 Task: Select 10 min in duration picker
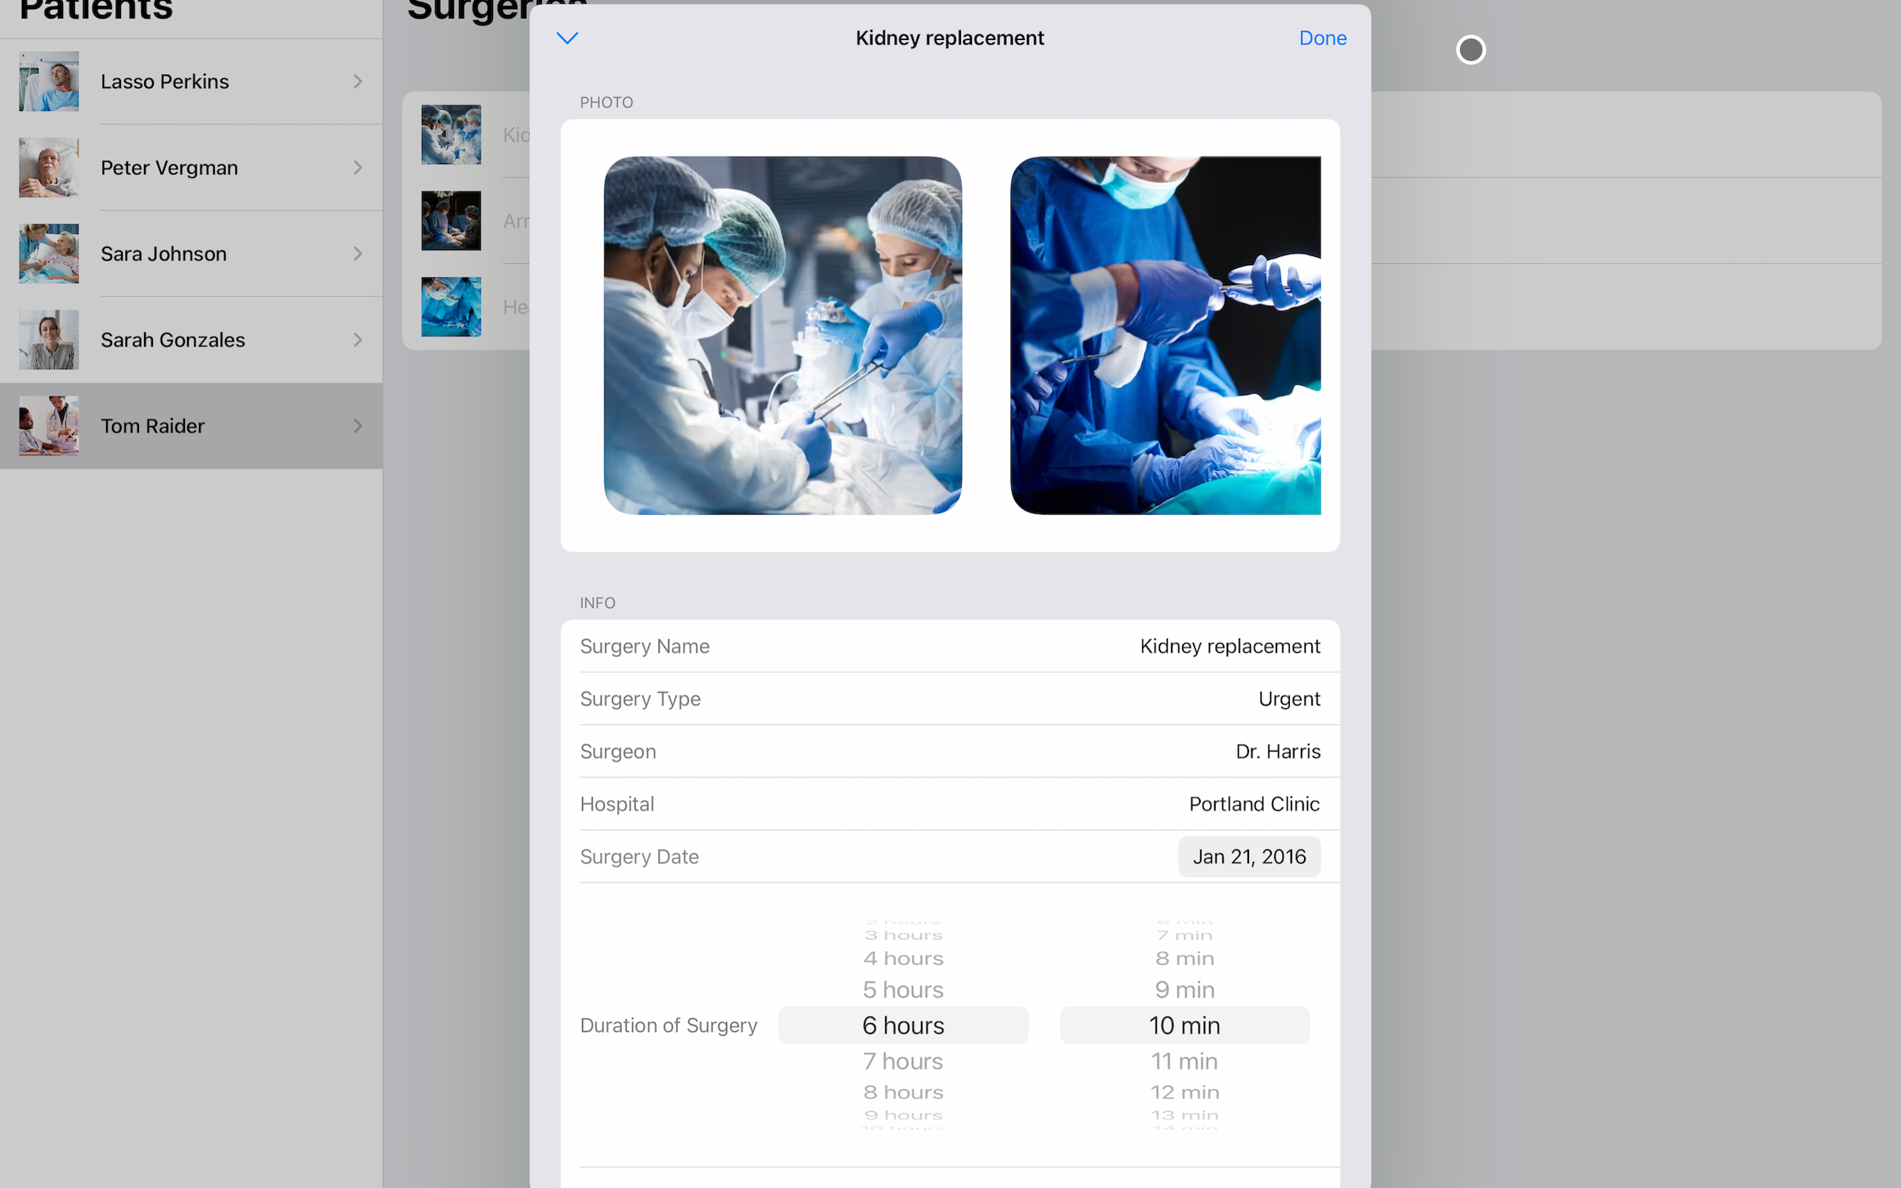coord(1184,1025)
